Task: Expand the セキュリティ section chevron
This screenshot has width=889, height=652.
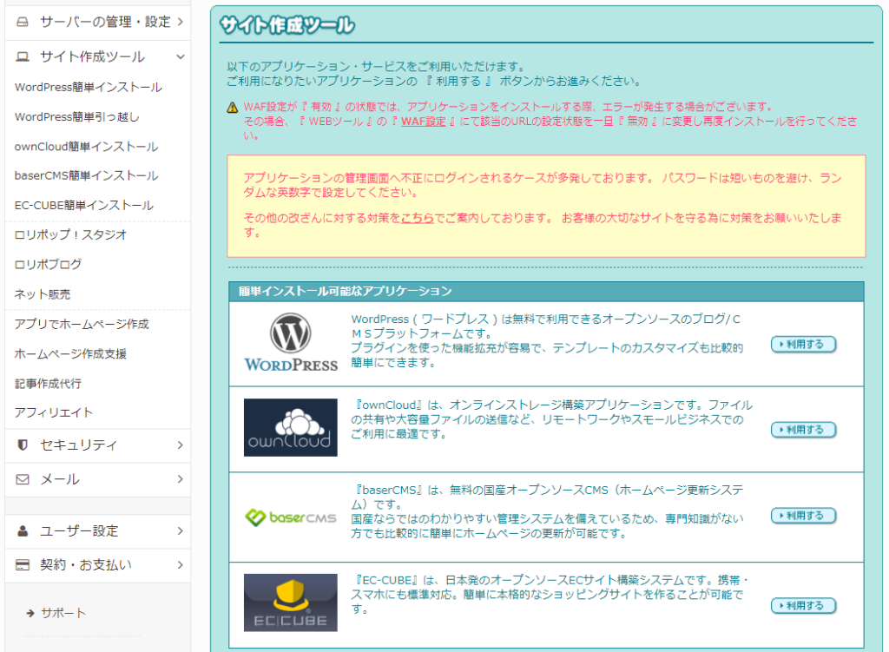Action: (x=180, y=445)
